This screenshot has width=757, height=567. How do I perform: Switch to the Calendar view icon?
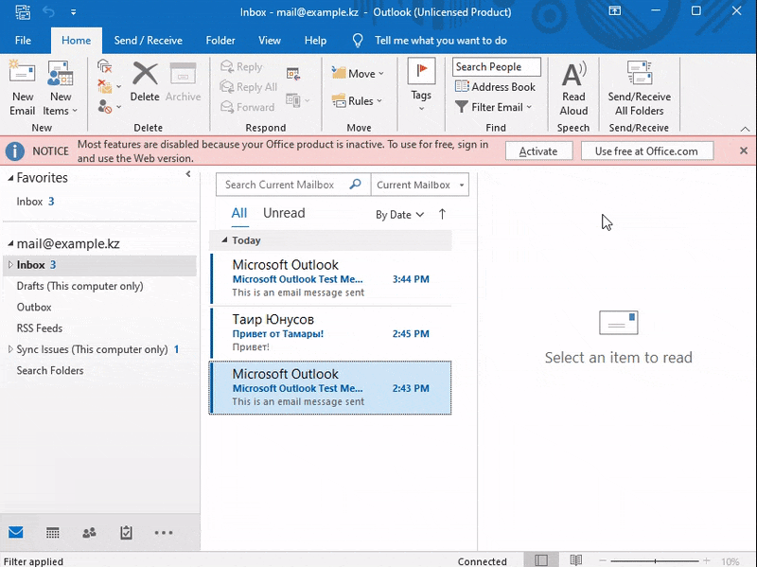point(53,533)
